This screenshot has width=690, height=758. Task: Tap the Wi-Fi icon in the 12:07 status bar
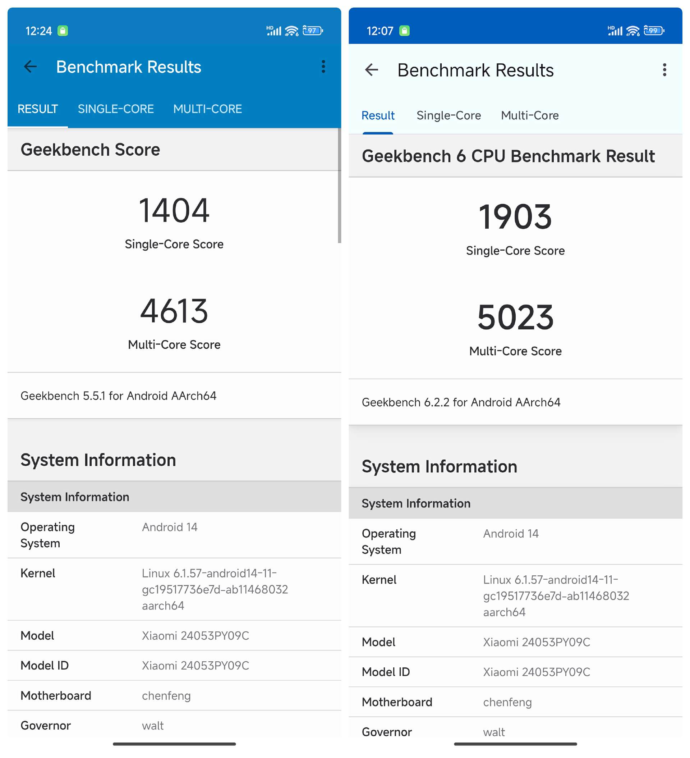pyautogui.click(x=633, y=31)
